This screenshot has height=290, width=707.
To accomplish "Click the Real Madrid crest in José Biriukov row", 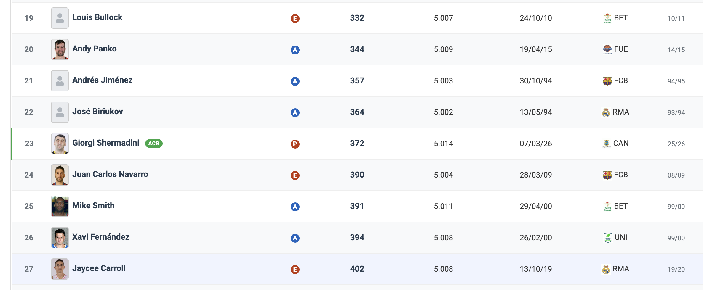I will tap(606, 112).
